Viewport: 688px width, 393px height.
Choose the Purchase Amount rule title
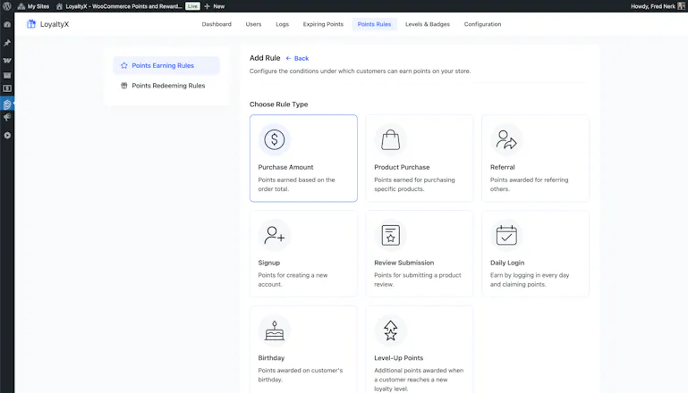285,167
